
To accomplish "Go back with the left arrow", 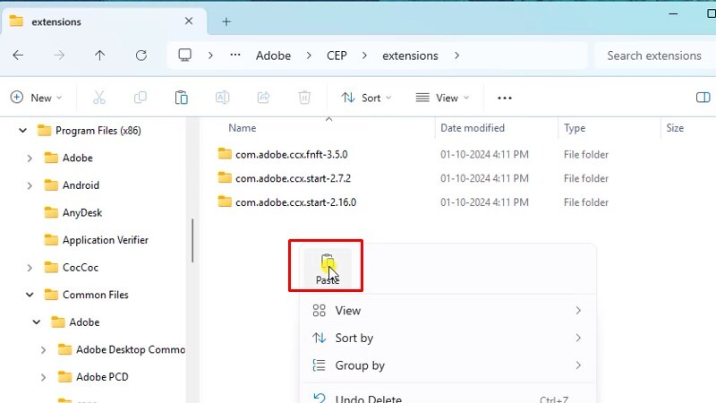I will (18, 56).
